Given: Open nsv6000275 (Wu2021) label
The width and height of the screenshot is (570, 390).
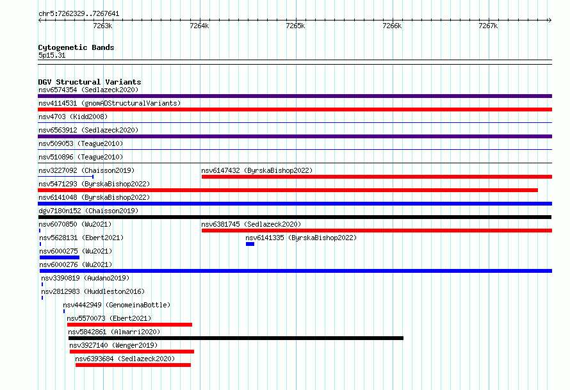Looking at the screenshot, I should pos(76,251).
